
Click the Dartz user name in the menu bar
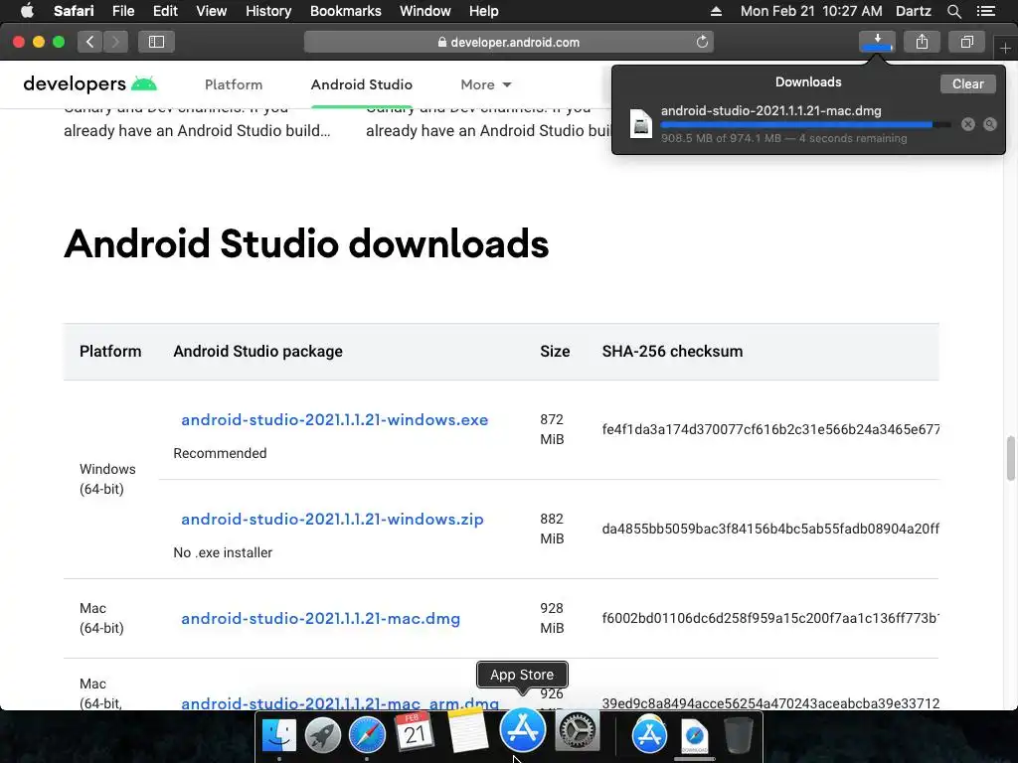(x=914, y=11)
